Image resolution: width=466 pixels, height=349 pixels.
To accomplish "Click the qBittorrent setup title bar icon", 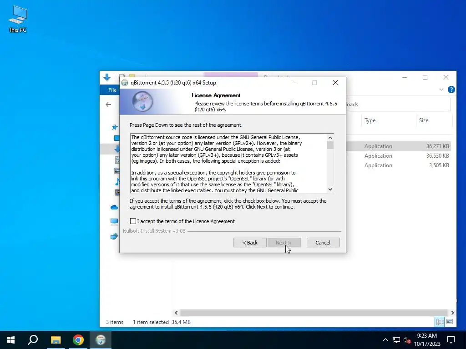I will (x=125, y=83).
